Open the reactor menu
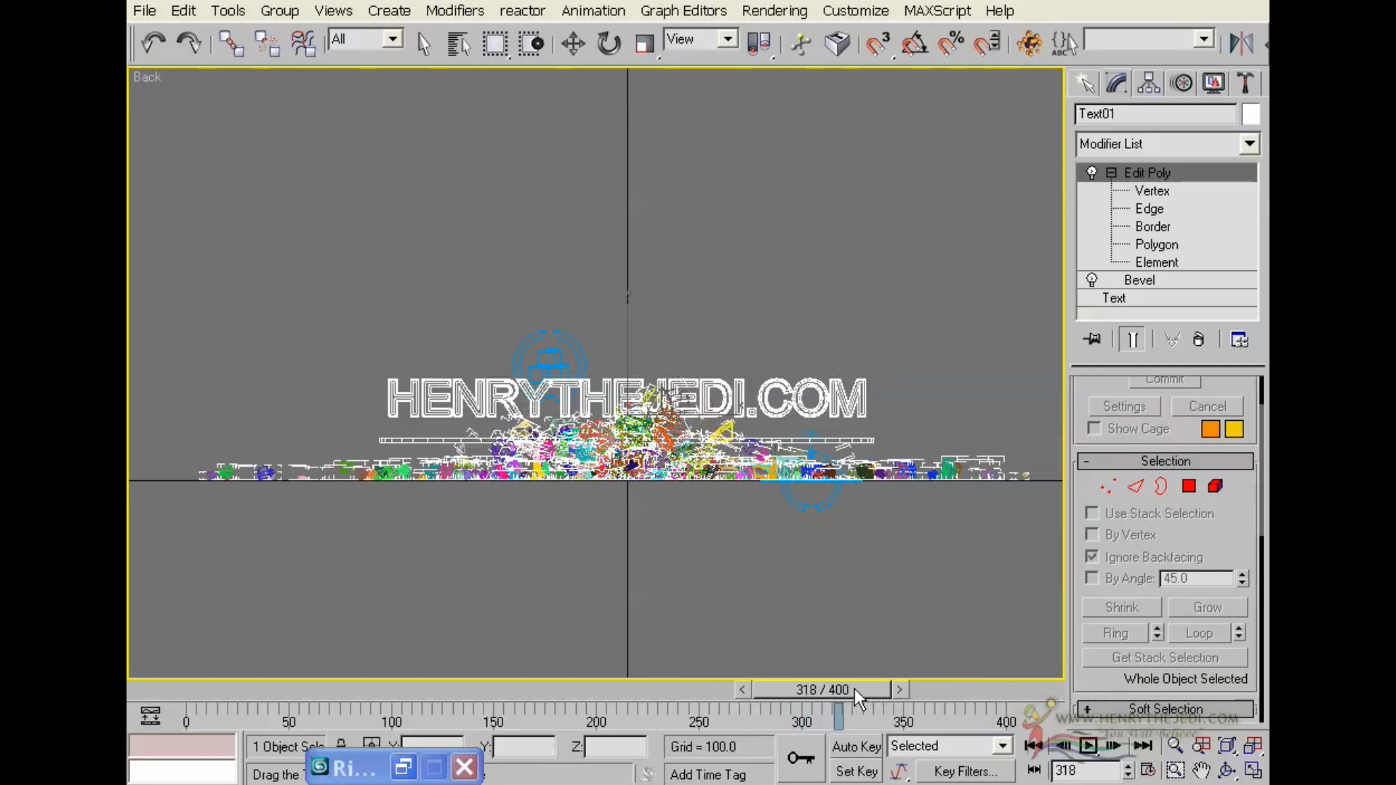 click(522, 11)
